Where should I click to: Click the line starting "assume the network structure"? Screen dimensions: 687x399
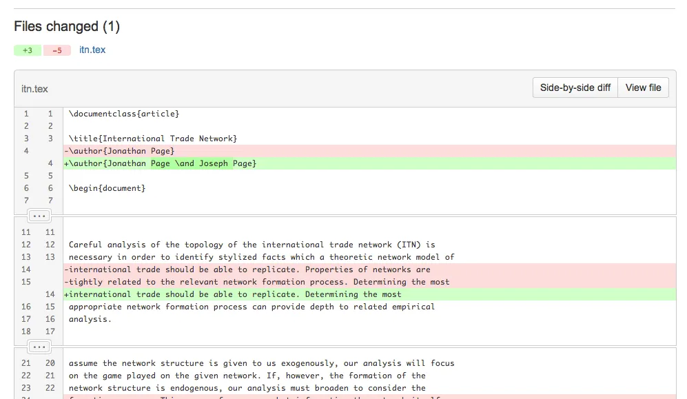point(261,363)
